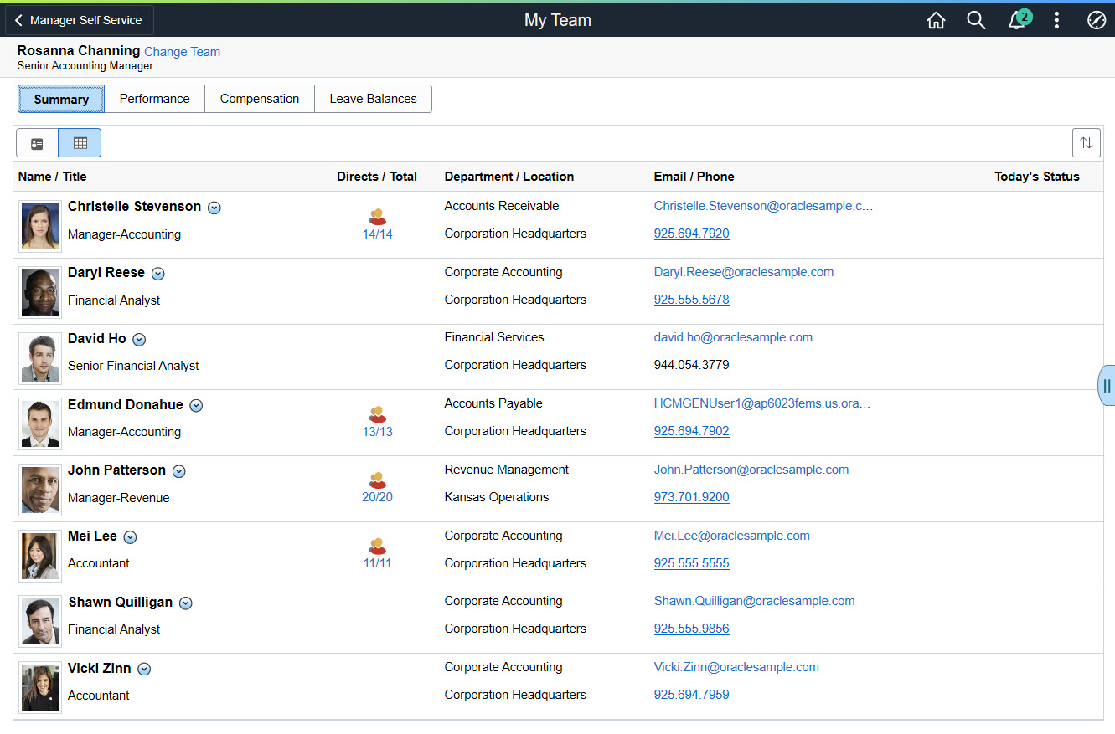Open the global search magnifier
The height and width of the screenshot is (734, 1115).
tap(976, 21)
